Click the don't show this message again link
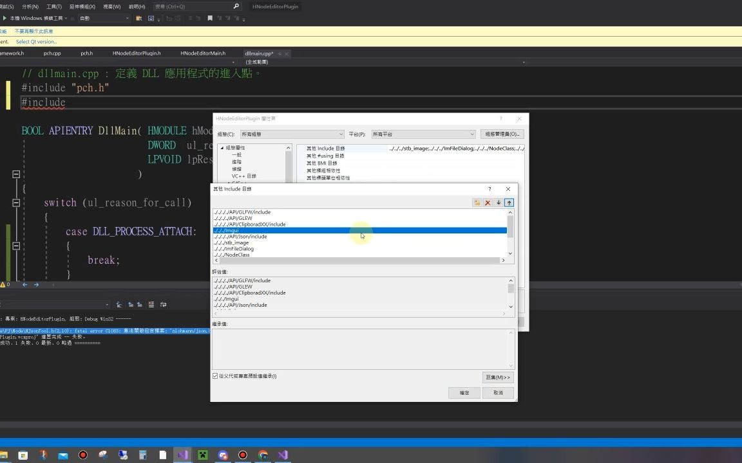Image resolution: width=742 pixels, height=463 pixels. coord(33,31)
